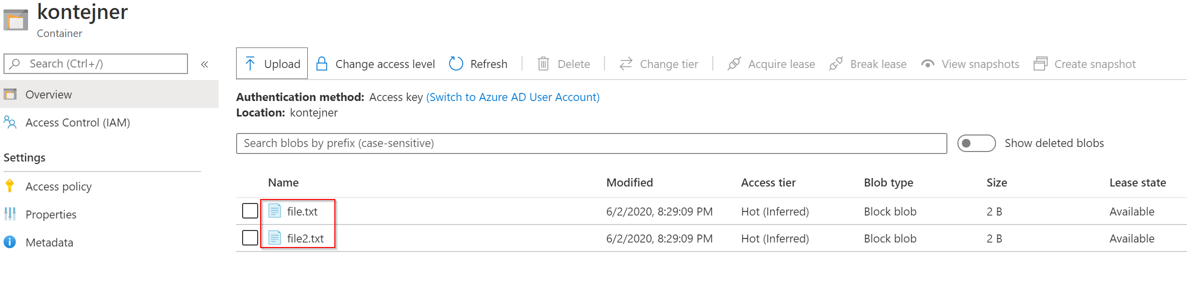1187x284 pixels.
Task: Focus the Search blobs by prefix field
Action: pos(591,143)
